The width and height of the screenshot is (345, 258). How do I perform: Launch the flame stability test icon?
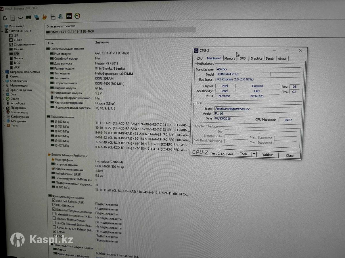pos(44,17)
